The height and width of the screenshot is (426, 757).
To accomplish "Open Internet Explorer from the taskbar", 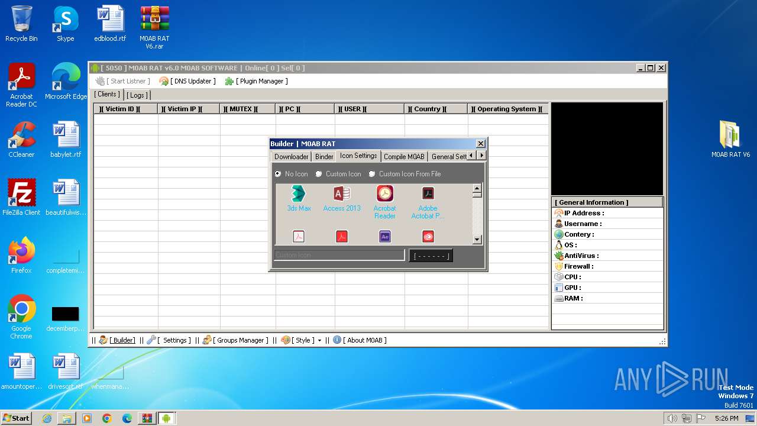I will tap(47, 418).
